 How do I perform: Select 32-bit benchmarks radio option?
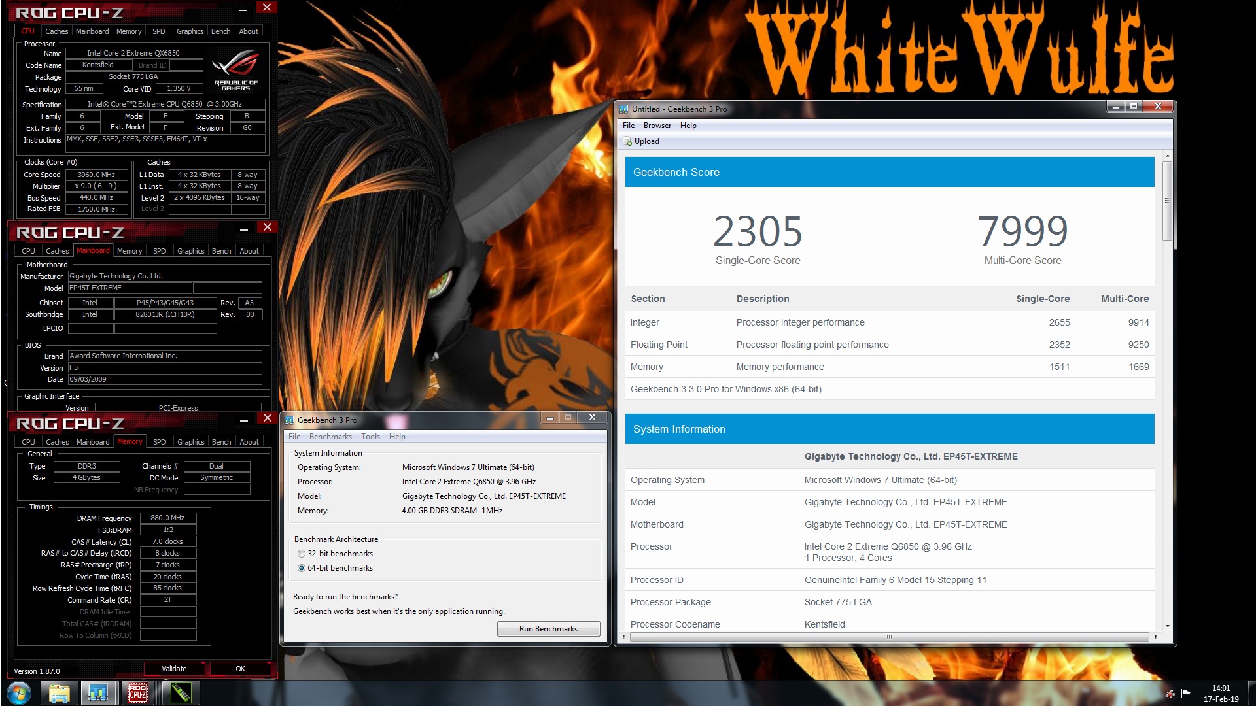coord(335,554)
